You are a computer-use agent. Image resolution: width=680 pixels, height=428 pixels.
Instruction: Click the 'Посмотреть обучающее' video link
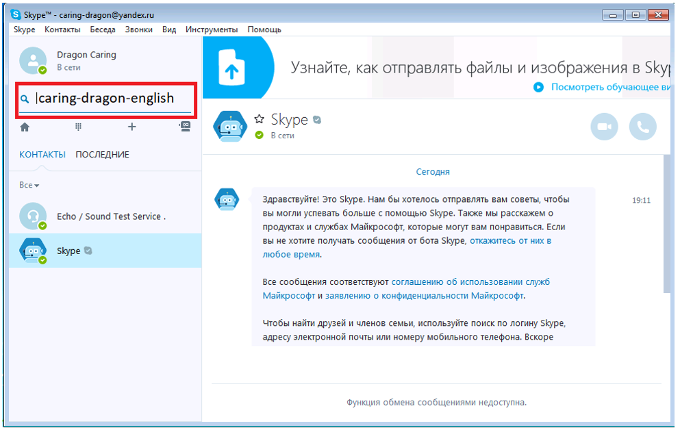[x=611, y=87]
